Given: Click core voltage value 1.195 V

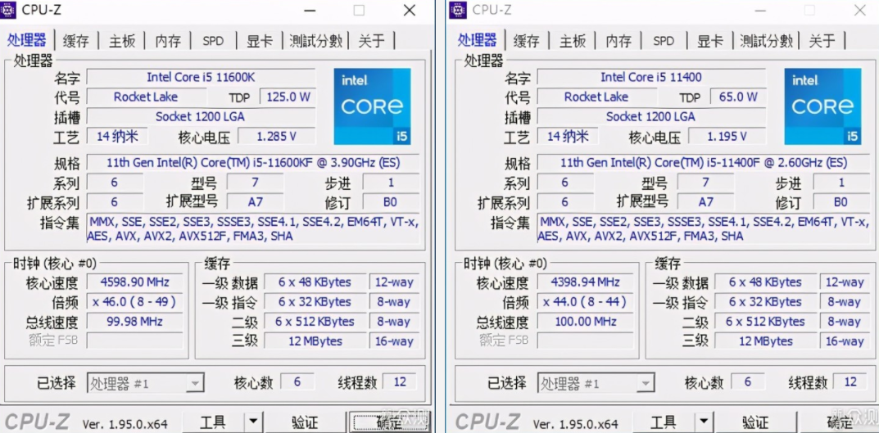Looking at the screenshot, I should tap(727, 136).
